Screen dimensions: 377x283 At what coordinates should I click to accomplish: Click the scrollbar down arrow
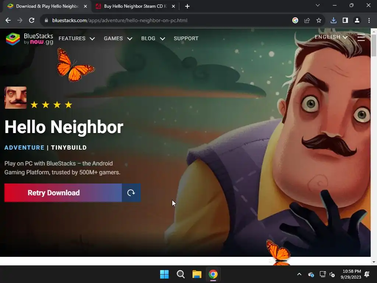[374, 262]
